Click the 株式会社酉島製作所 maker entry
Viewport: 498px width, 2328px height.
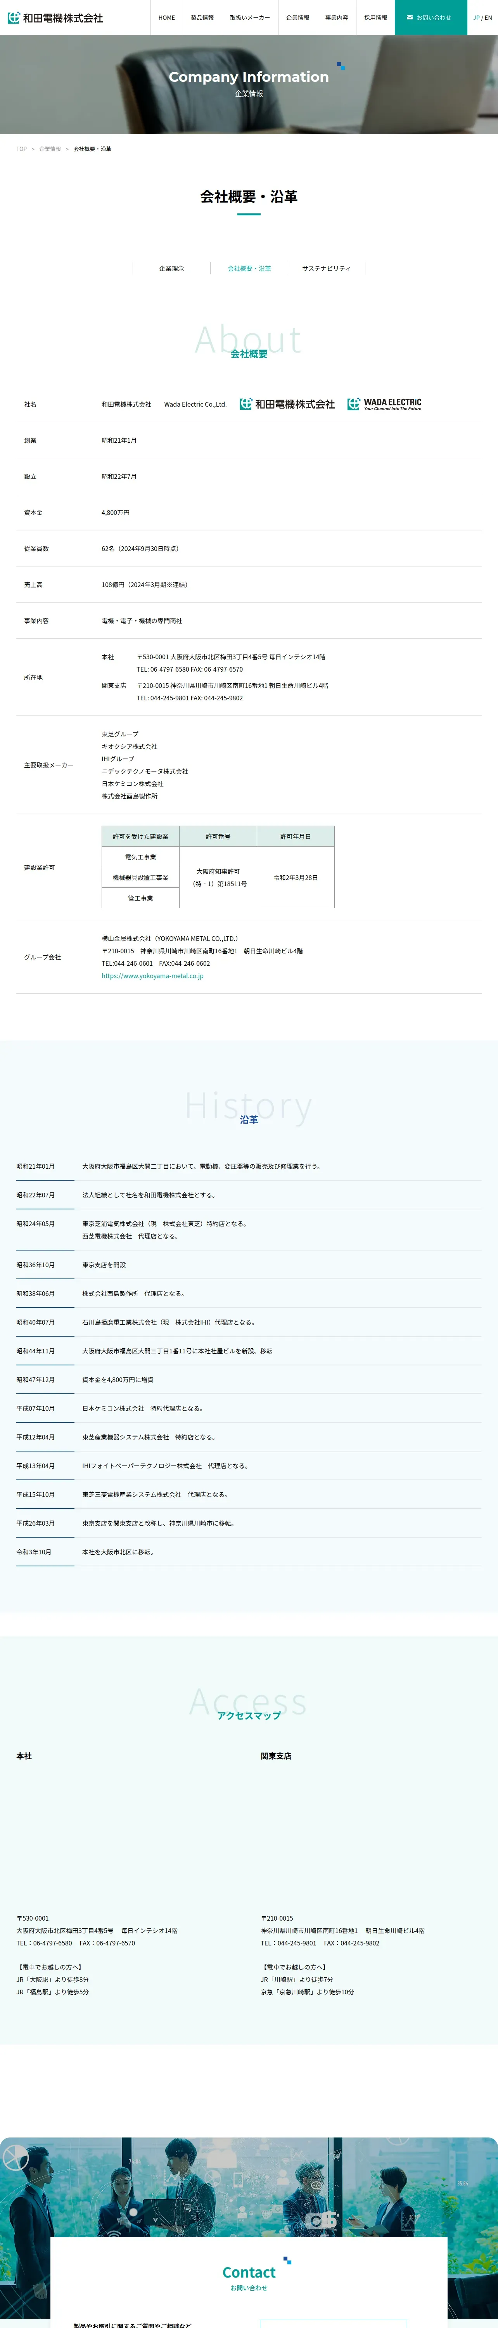(129, 796)
